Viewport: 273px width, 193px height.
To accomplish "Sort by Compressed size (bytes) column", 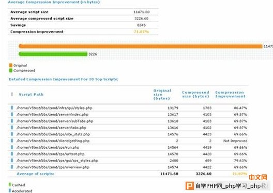I will (195, 94).
